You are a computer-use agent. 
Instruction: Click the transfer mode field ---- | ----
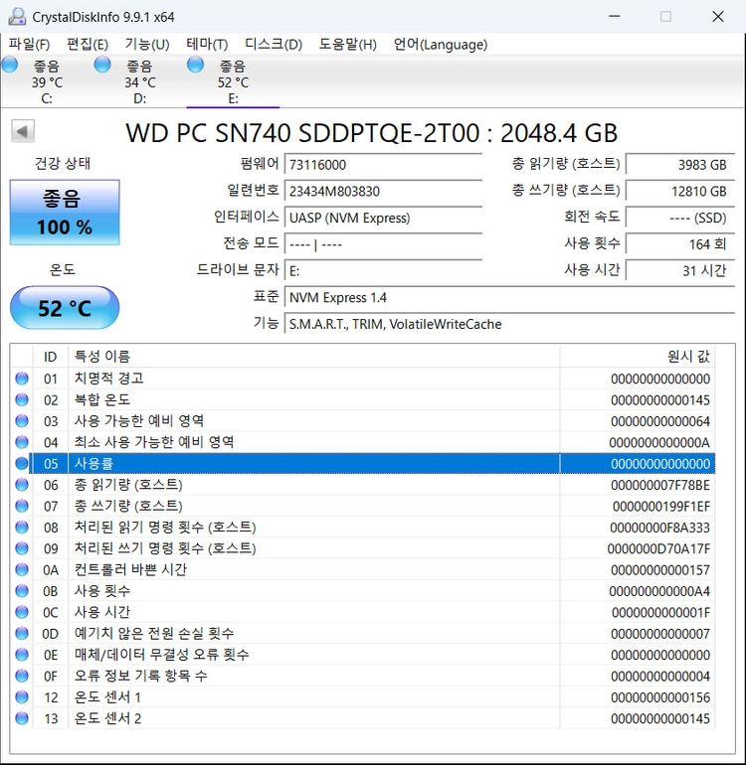(x=384, y=244)
